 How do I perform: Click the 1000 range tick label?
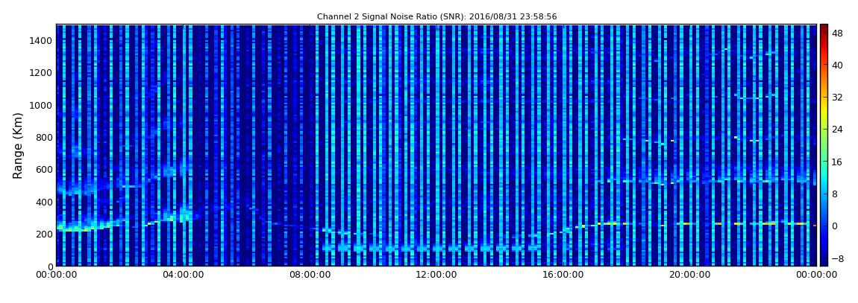click(40, 105)
